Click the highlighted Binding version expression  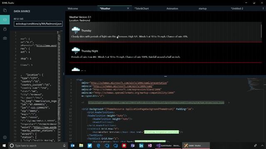(161, 132)
